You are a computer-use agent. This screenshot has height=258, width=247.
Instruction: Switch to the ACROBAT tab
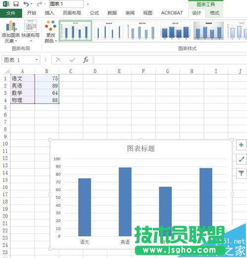(x=172, y=13)
